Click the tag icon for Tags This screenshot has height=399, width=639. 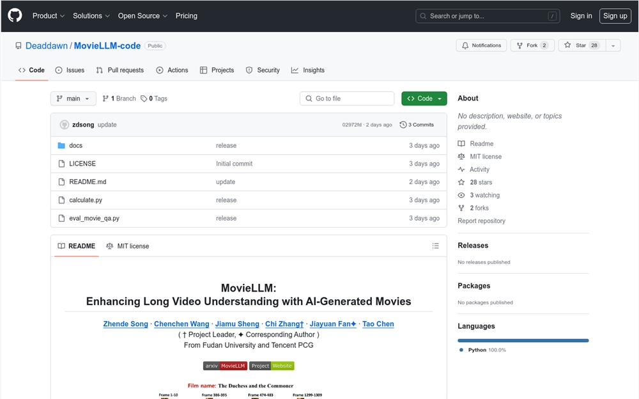[x=144, y=98]
